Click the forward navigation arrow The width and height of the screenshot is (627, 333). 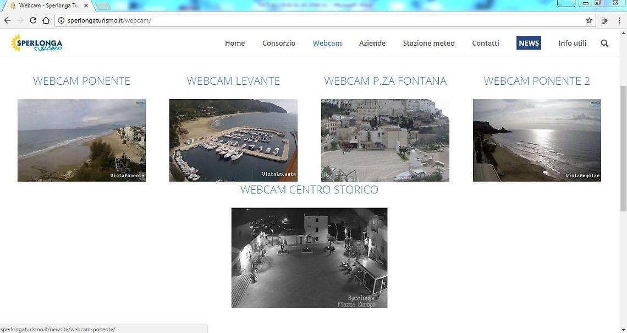pos(20,20)
